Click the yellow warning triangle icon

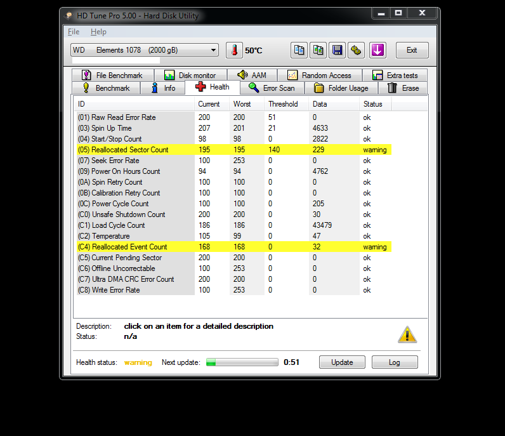tap(407, 334)
